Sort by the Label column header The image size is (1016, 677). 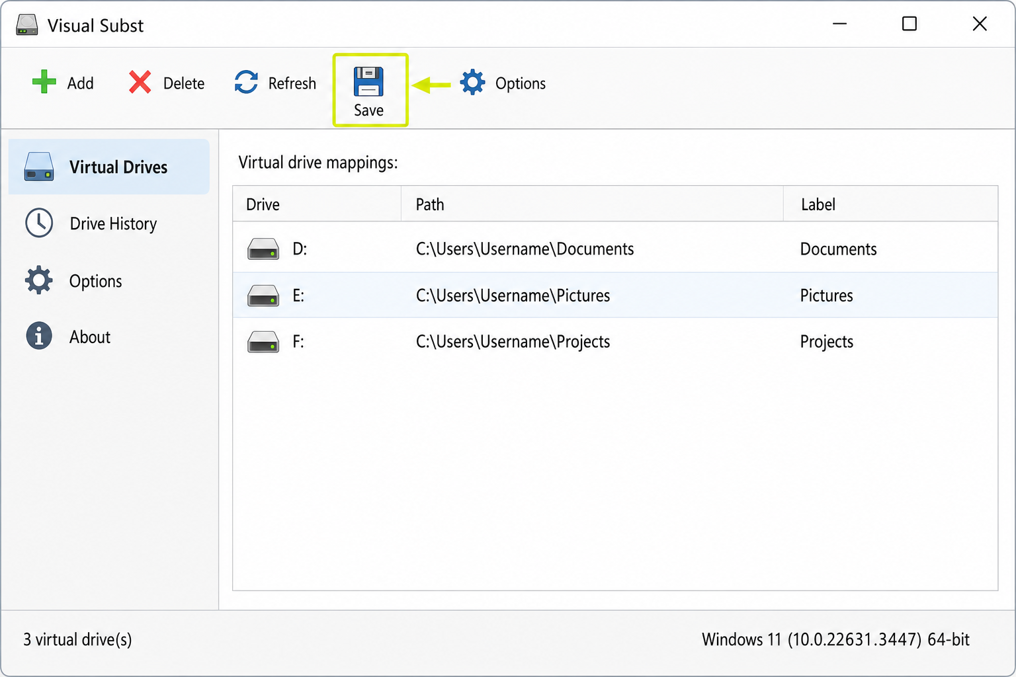coord(890,204)
